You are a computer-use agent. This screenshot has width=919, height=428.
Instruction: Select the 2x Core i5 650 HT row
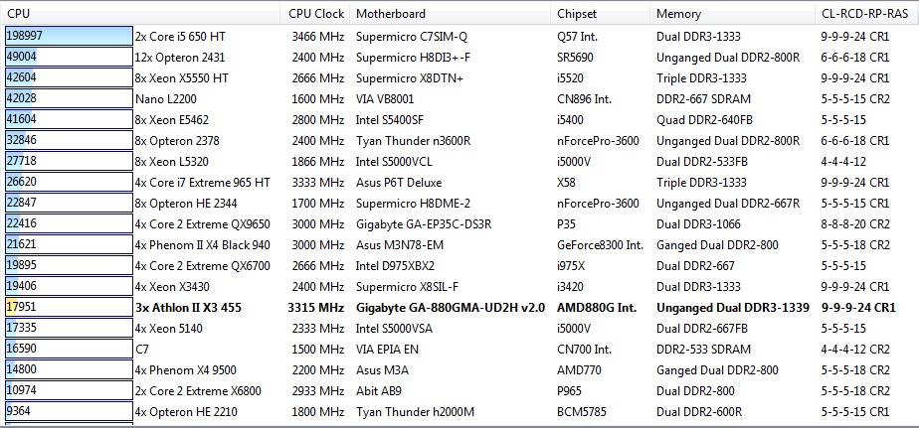182,36
